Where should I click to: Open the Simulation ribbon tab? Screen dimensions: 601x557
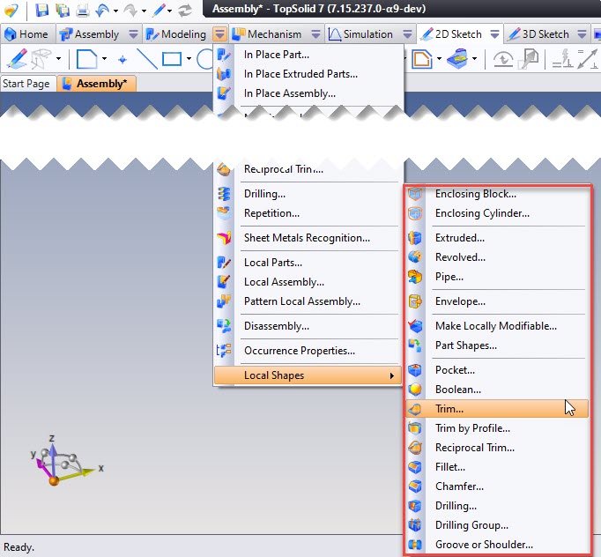coord(361,34)
